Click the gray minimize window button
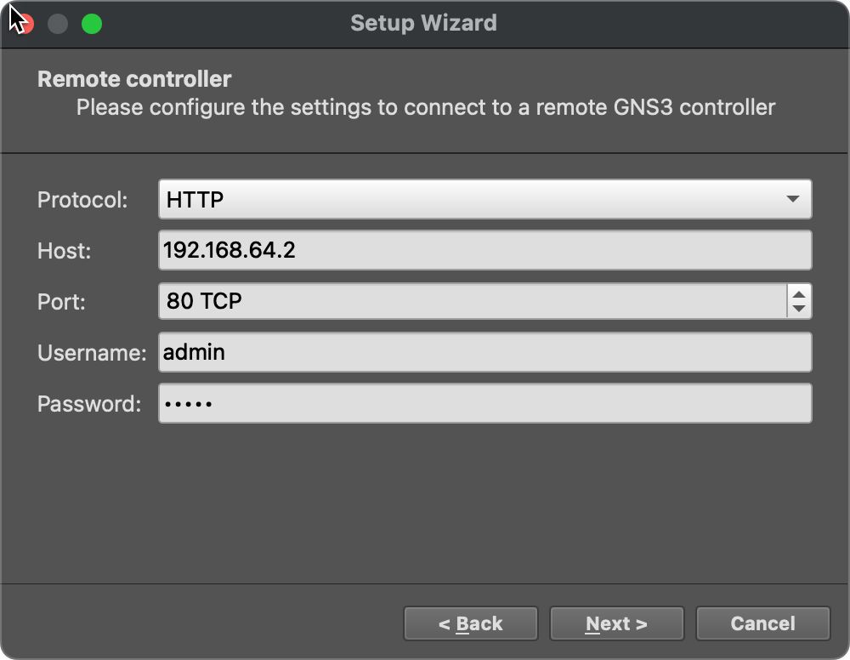Image resolution: width=850 pixels, height=660 pixels. tap(58, 24)
